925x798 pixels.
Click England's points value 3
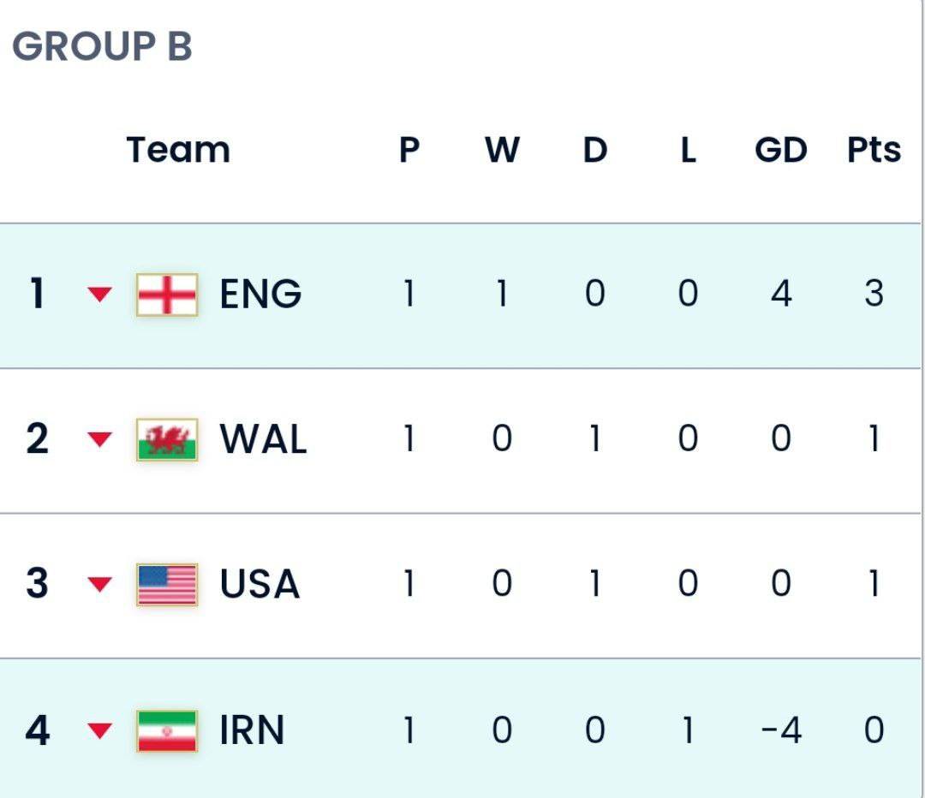click(874, 294)
